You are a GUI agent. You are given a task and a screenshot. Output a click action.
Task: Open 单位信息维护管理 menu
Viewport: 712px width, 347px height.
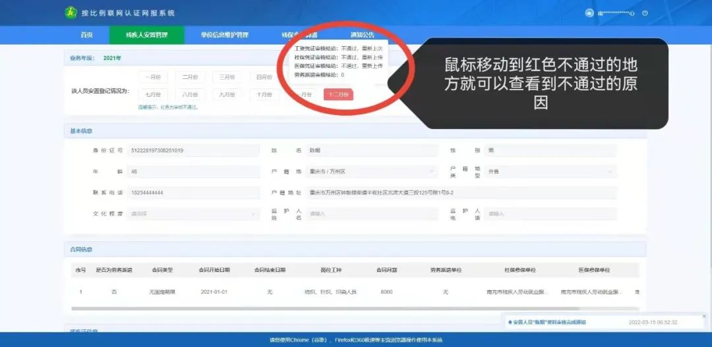(224, 35)
